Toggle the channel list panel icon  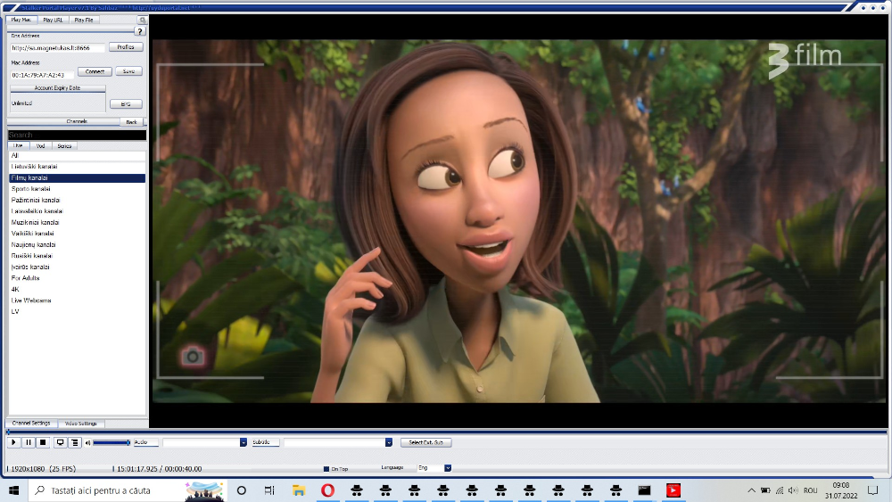[x=75, y=442]
